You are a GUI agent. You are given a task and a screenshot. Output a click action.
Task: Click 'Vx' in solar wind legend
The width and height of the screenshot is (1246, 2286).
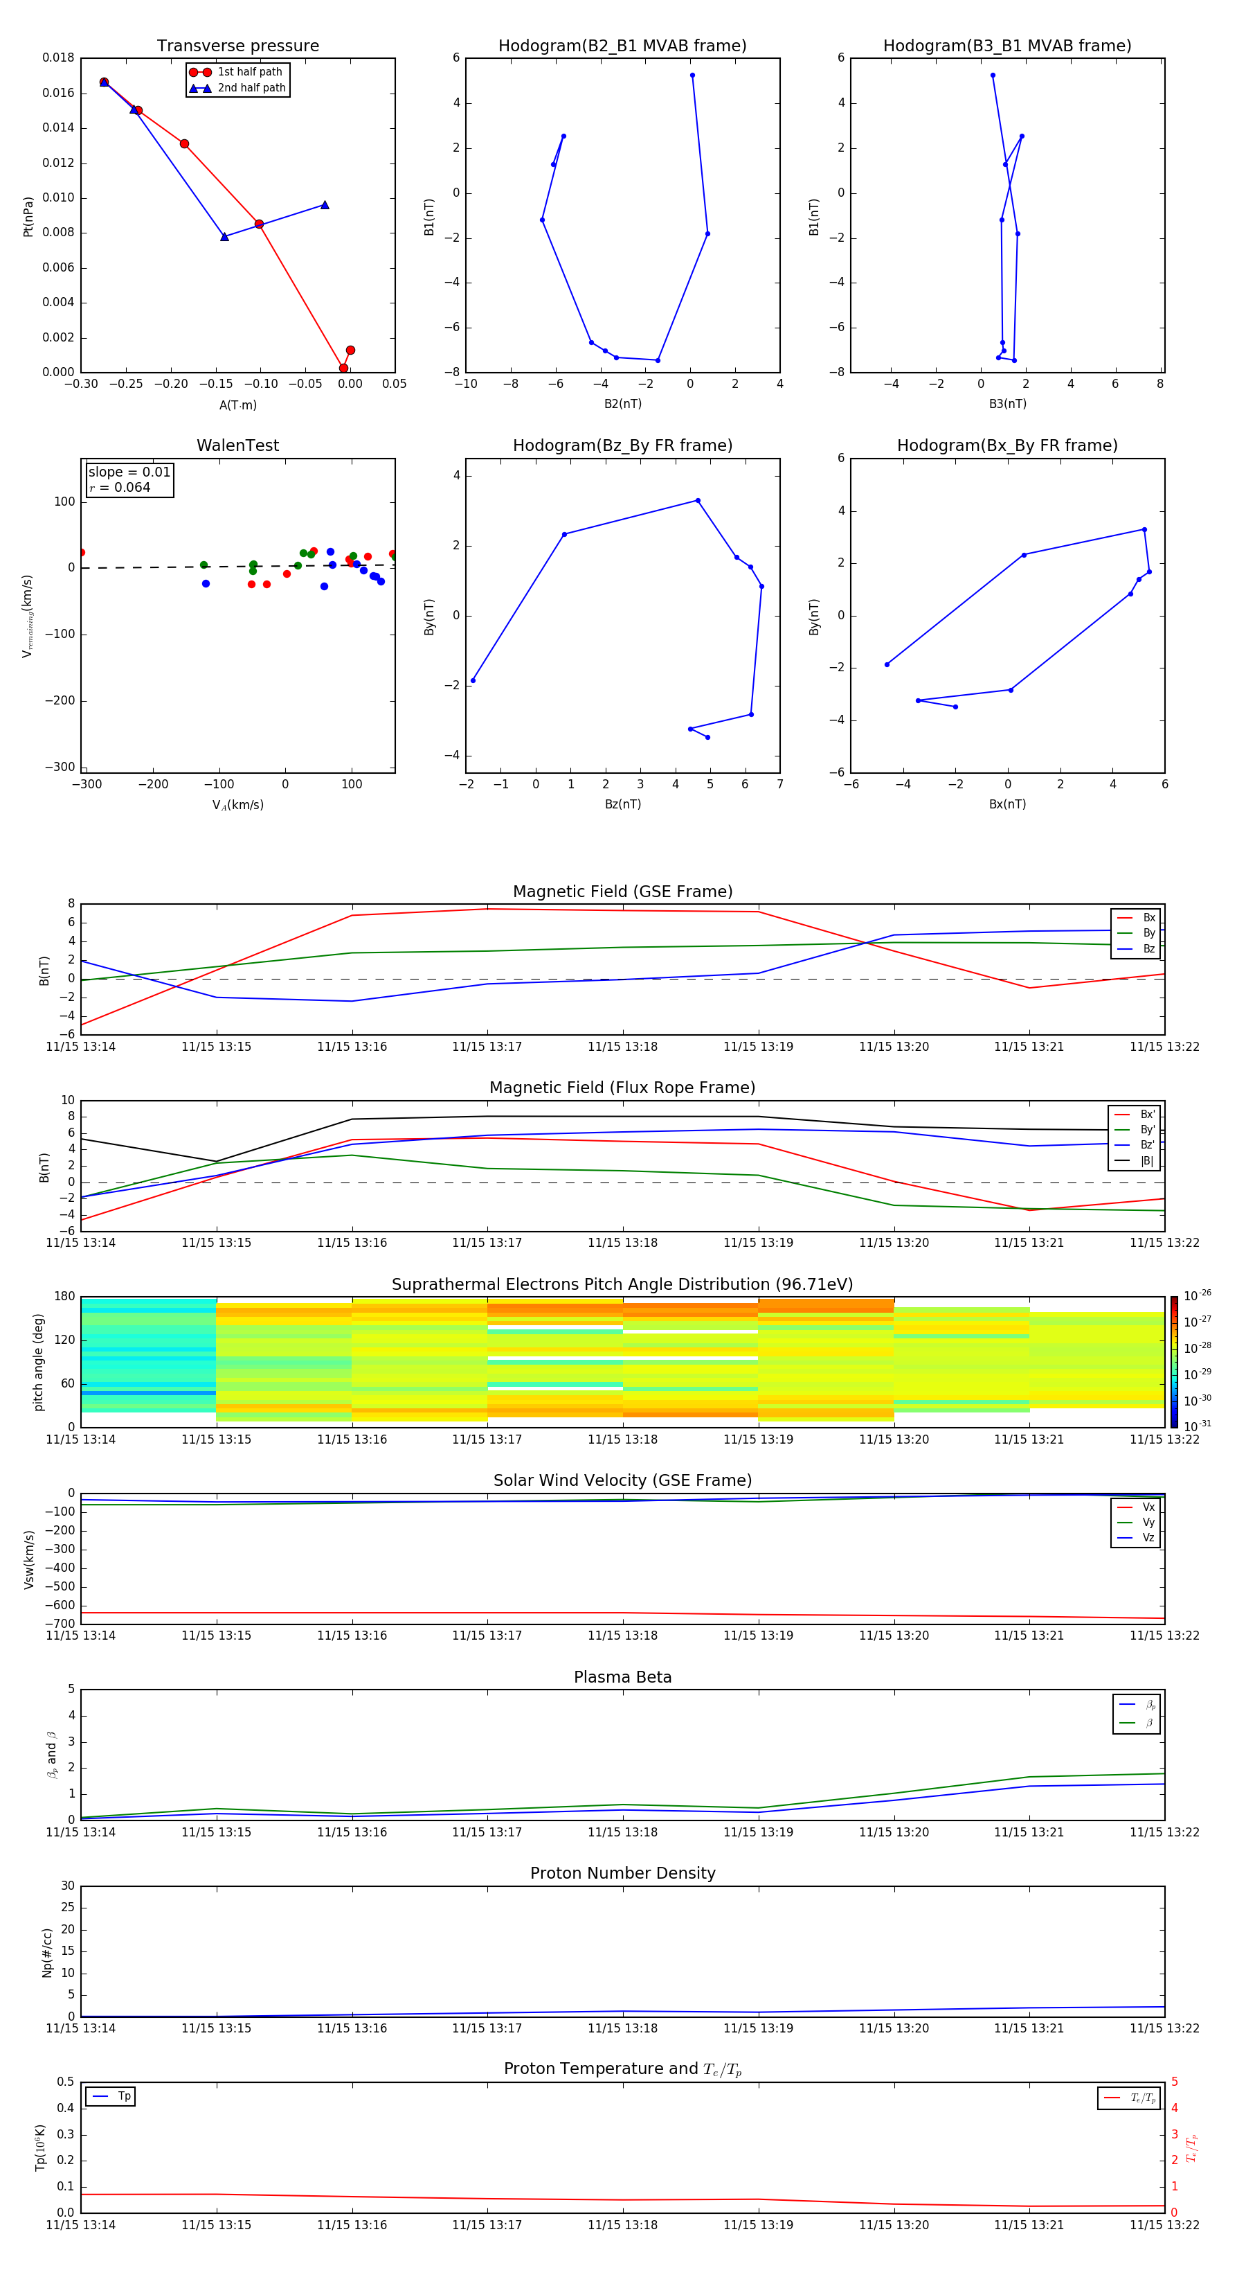(1148, 1507)
